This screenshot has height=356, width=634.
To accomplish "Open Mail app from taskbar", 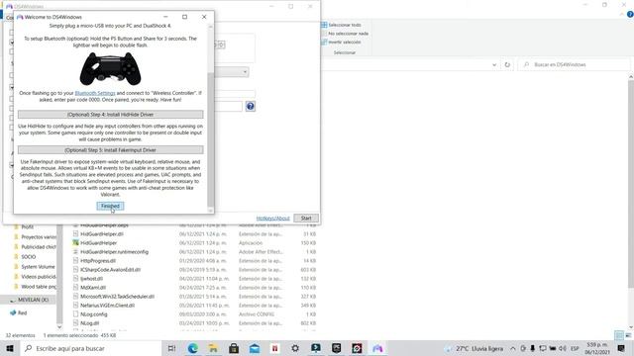I will click(255, 348).
